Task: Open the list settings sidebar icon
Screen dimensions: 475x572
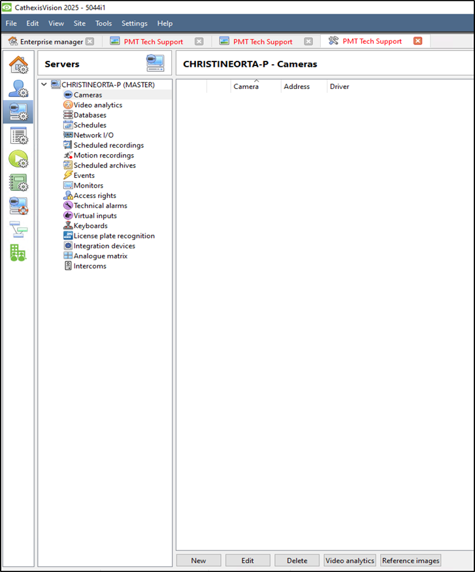Action: (18, 135)
